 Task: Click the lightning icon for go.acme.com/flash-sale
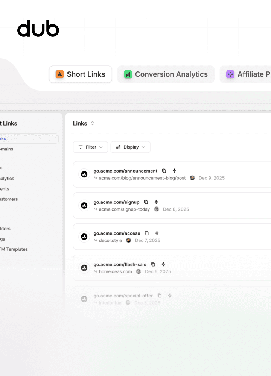click(163, 264)
